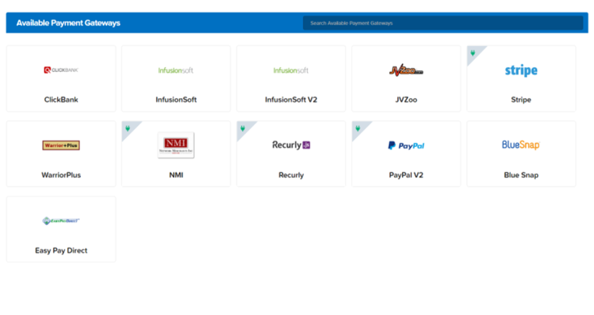Click the logo in the InfusionSoft V2 card
This screenshot has width=594, height=315.
click(x=291, y=71)
